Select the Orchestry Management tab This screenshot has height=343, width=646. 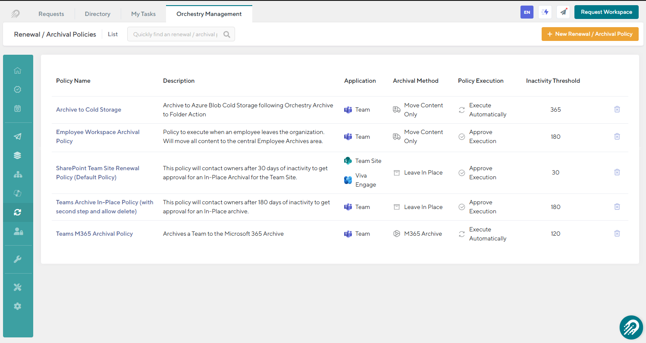[x=209, y=14]
